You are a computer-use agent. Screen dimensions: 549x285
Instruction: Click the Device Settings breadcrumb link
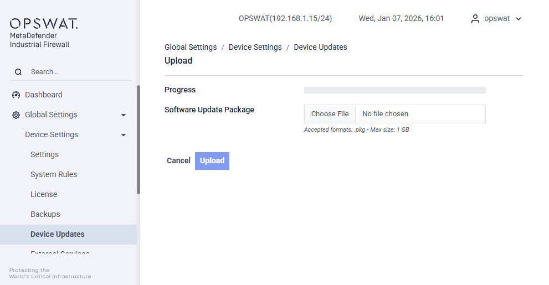coord(255,47)
